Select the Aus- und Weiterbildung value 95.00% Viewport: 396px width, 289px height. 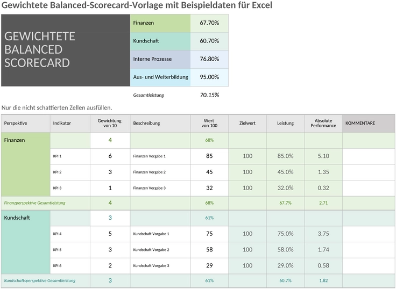click(209, 77)
